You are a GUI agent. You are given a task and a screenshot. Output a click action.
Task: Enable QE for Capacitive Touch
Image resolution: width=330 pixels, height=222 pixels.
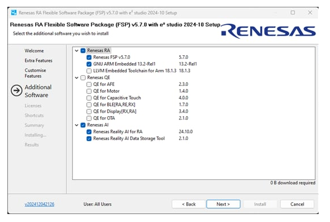coord(89,98)
